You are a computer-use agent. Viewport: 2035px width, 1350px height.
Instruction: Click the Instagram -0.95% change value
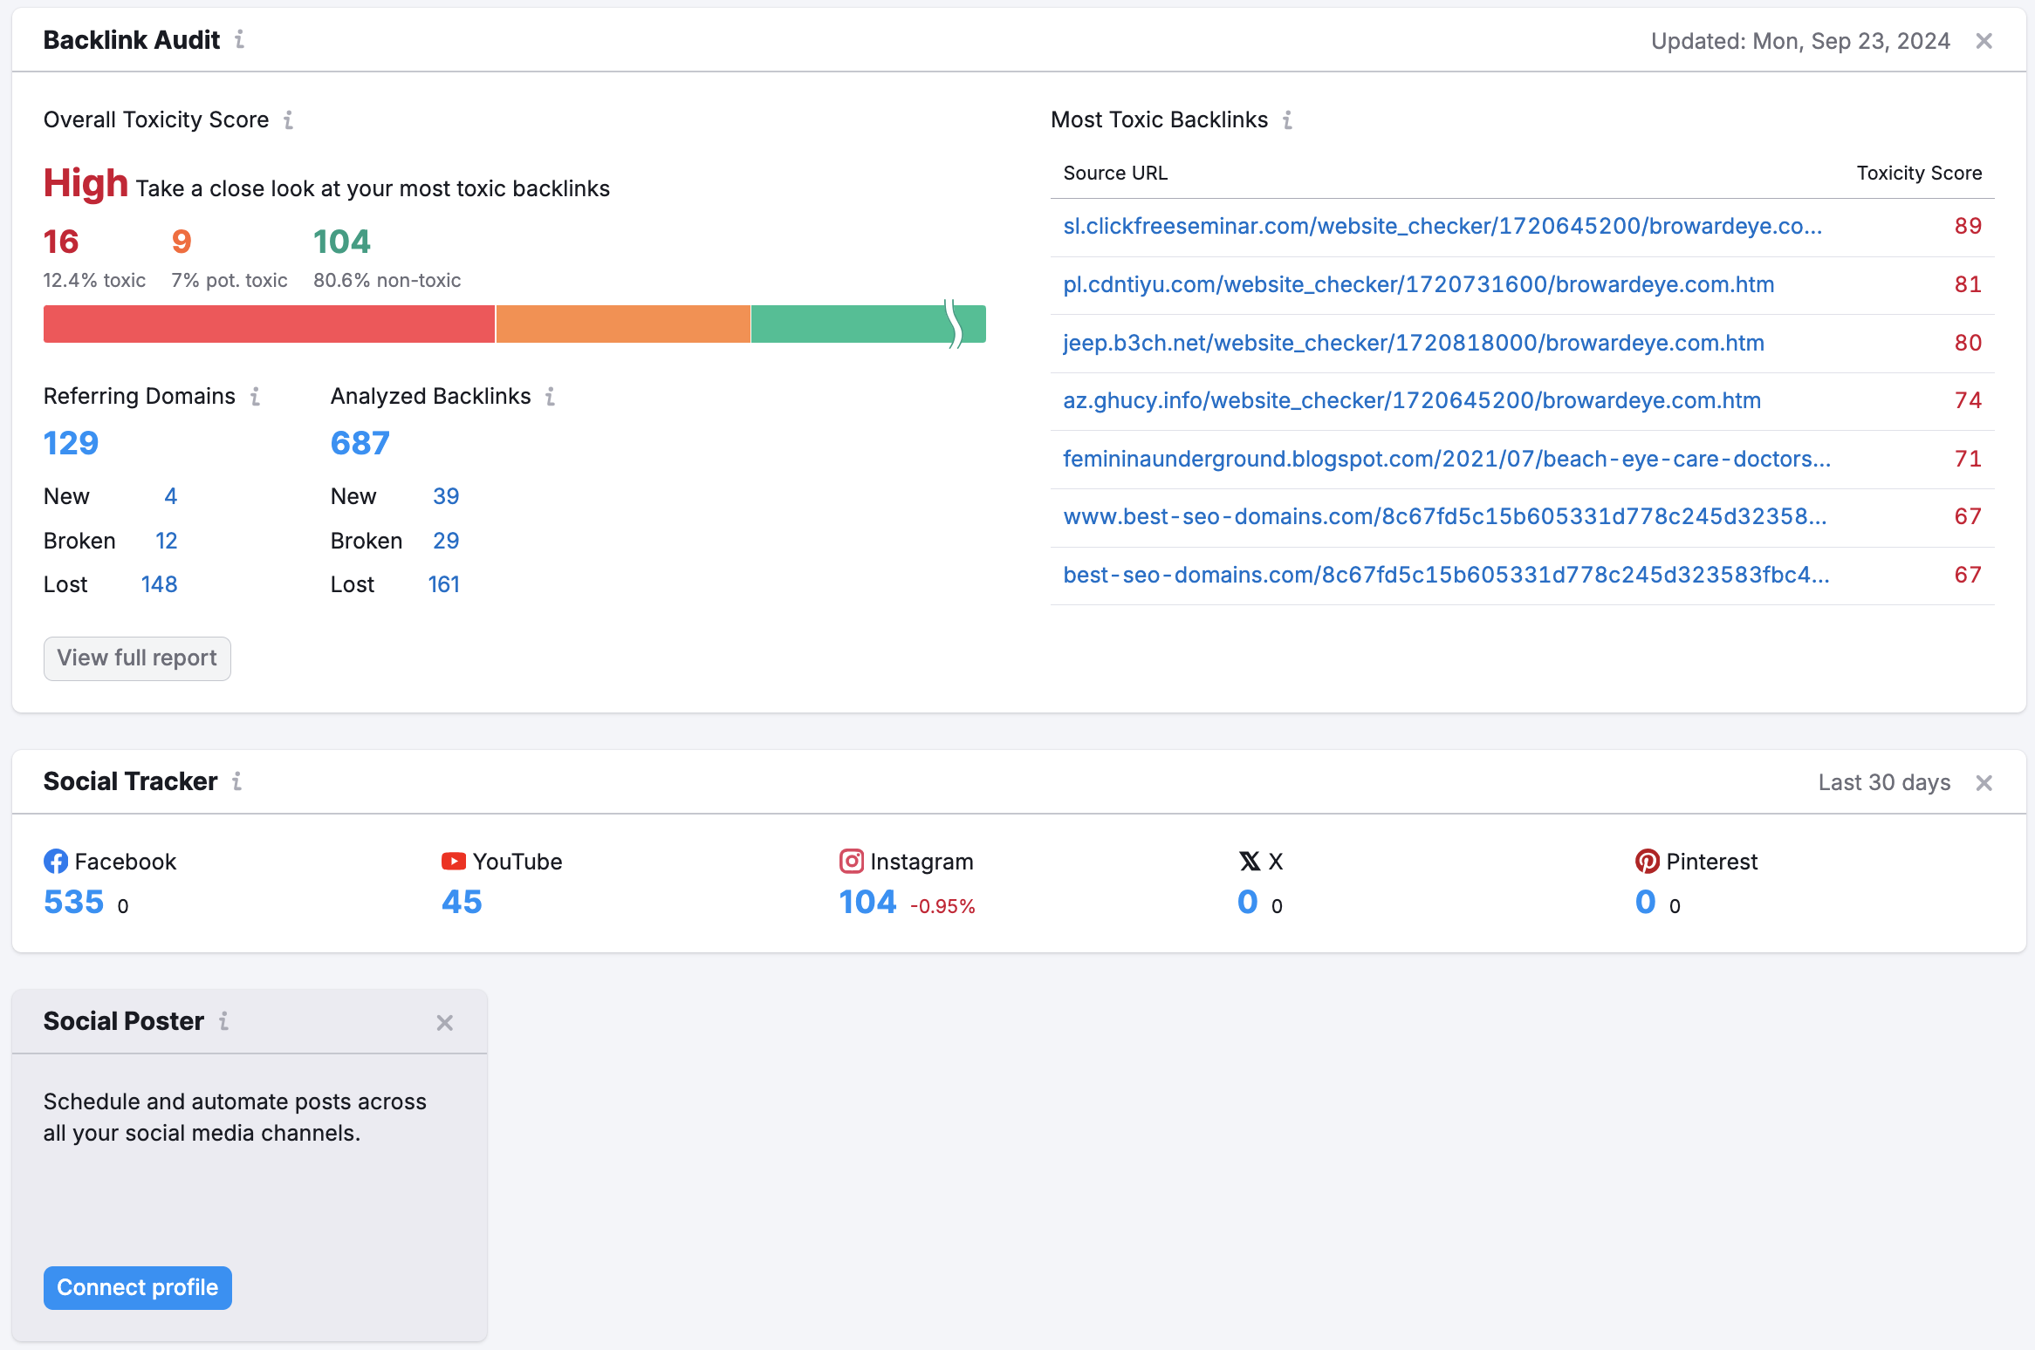(942, 907)
